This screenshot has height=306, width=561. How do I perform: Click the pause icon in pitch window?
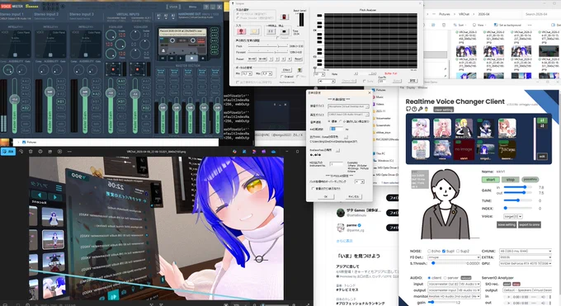[x=270, y=31]
